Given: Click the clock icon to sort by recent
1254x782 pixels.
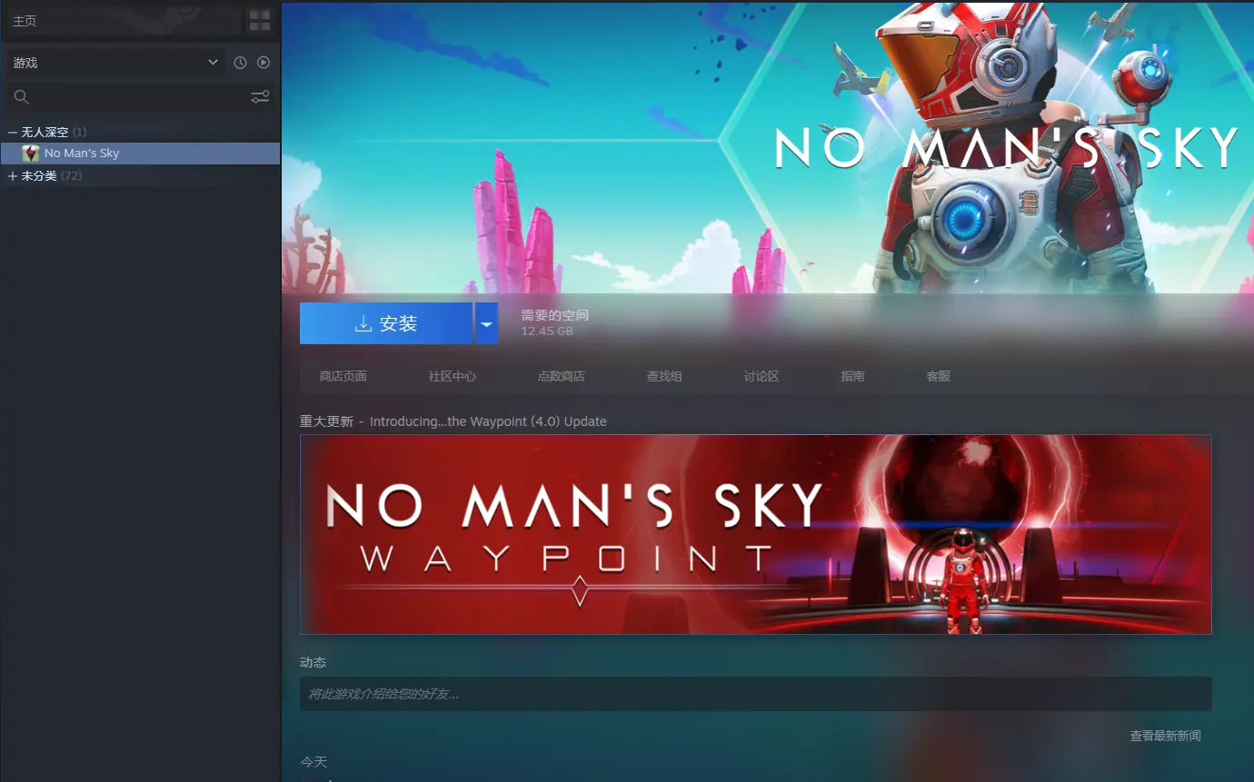Looking at the screenshot, I should [x=240, y=63].
